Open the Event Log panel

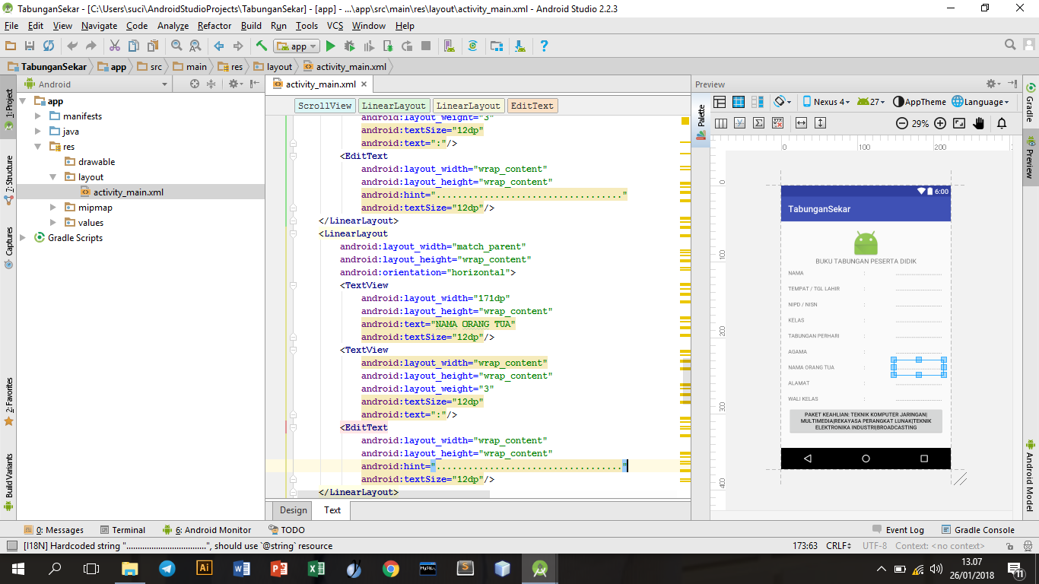898,530
